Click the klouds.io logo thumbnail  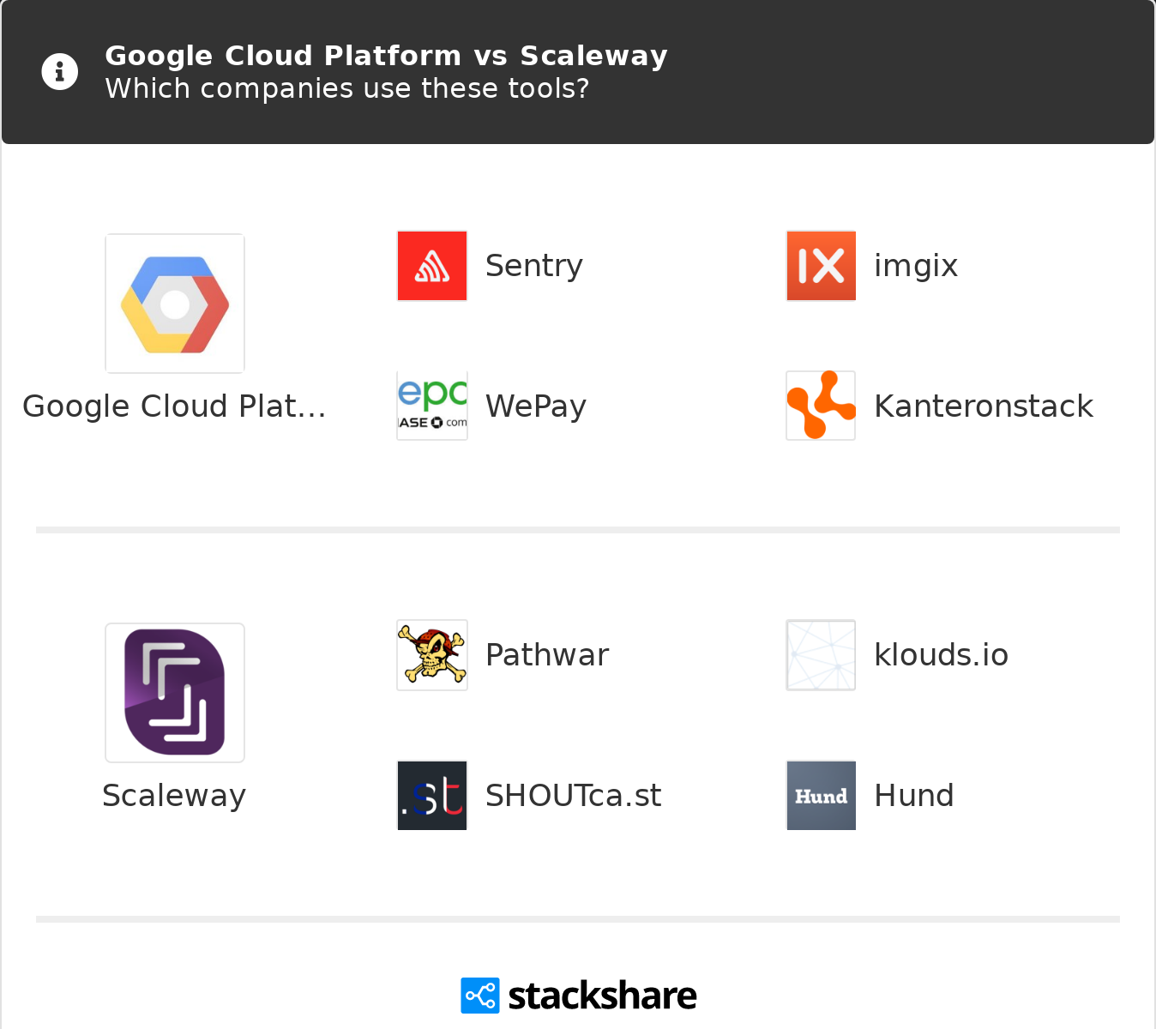(821, 655)
